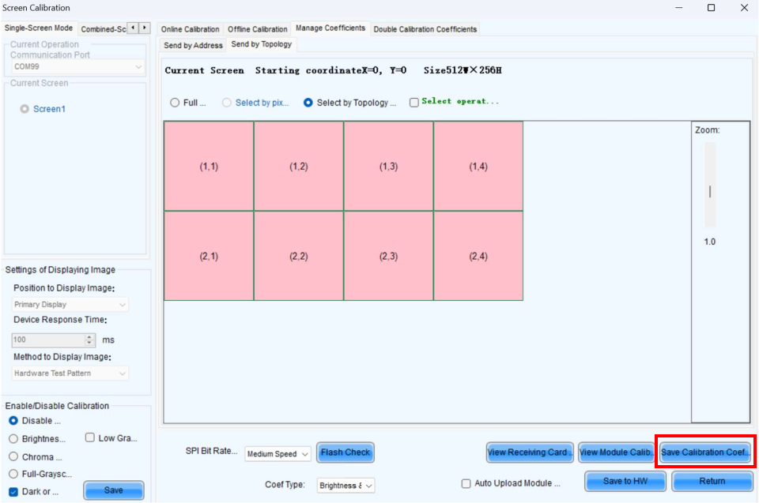Open the Coef Type dropdown
Image resolution: width=759 pixels, height=503 pixels.
click(346, 486)
